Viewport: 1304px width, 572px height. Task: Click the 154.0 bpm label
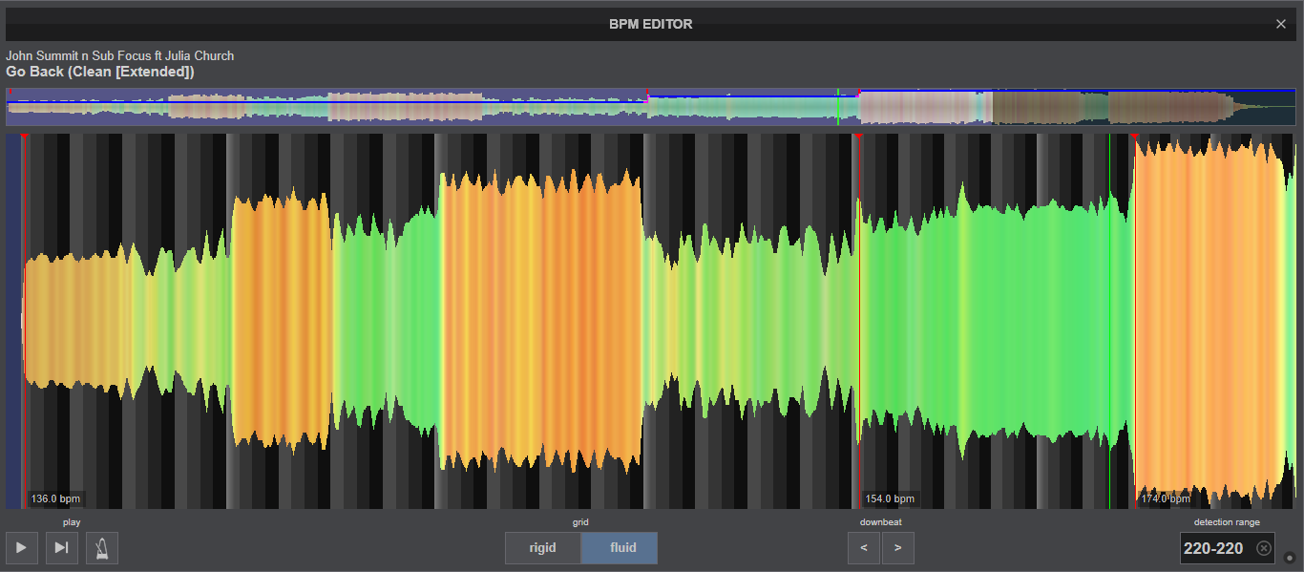[890, 498]
